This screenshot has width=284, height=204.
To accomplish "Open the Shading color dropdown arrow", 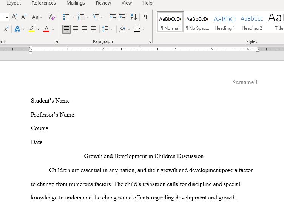I will (129, 29).
